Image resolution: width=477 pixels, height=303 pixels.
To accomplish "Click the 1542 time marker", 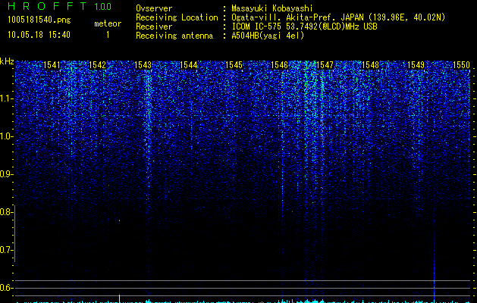I will tap(97, 65).
